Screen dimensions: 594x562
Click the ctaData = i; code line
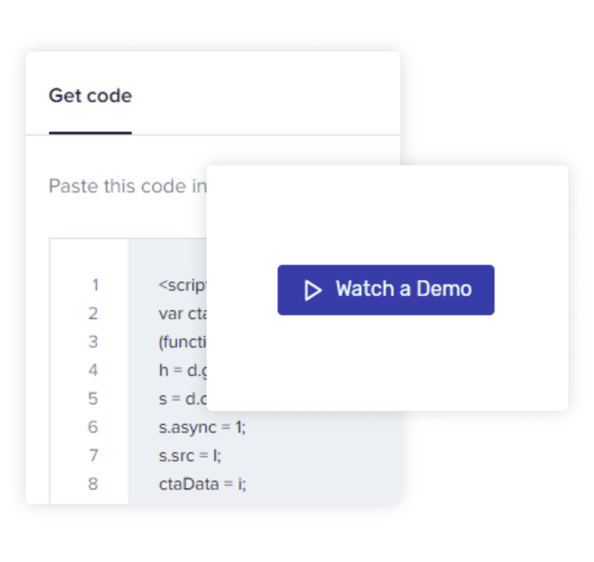click(x=202, y=484)
